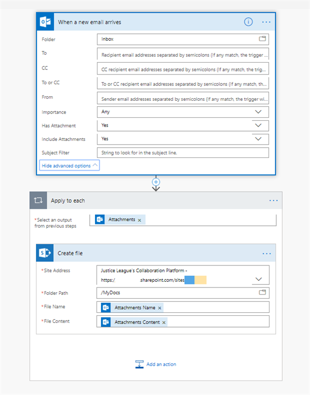Remove the Attachments token from output field
The width and height of the screenshot is (310, 395).
point(140,220)
